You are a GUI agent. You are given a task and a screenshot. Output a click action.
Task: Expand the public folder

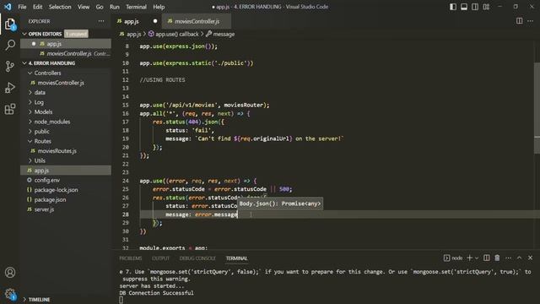[30, 132]
